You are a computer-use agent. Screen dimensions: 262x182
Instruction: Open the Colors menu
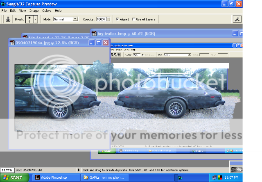click(x=47, y=11)
